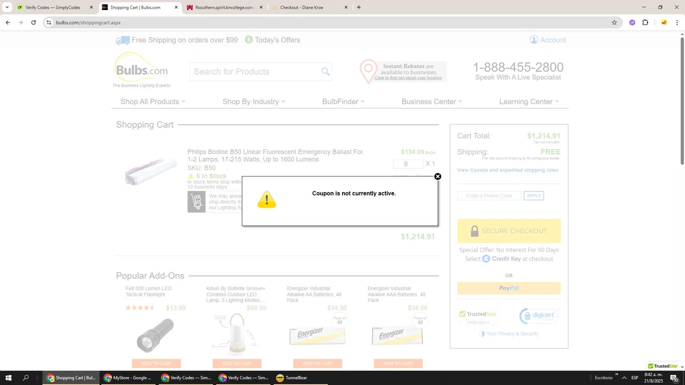
Task: Expand the Learning Center menu
Action: pos(529,102)
